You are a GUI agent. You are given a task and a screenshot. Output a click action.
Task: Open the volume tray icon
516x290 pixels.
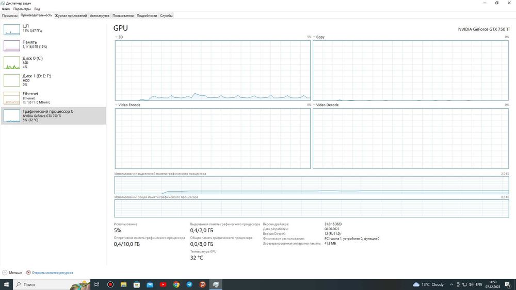point(471,284)
